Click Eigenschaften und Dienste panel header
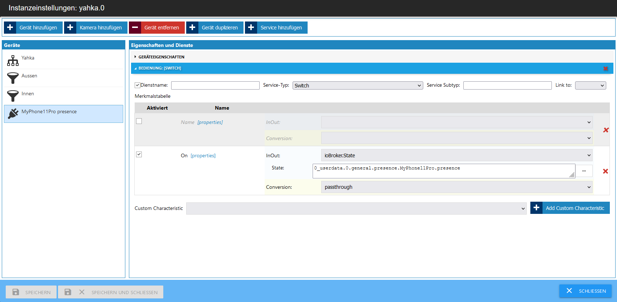The height and width of the screenshot is (302, 617). 372,45
